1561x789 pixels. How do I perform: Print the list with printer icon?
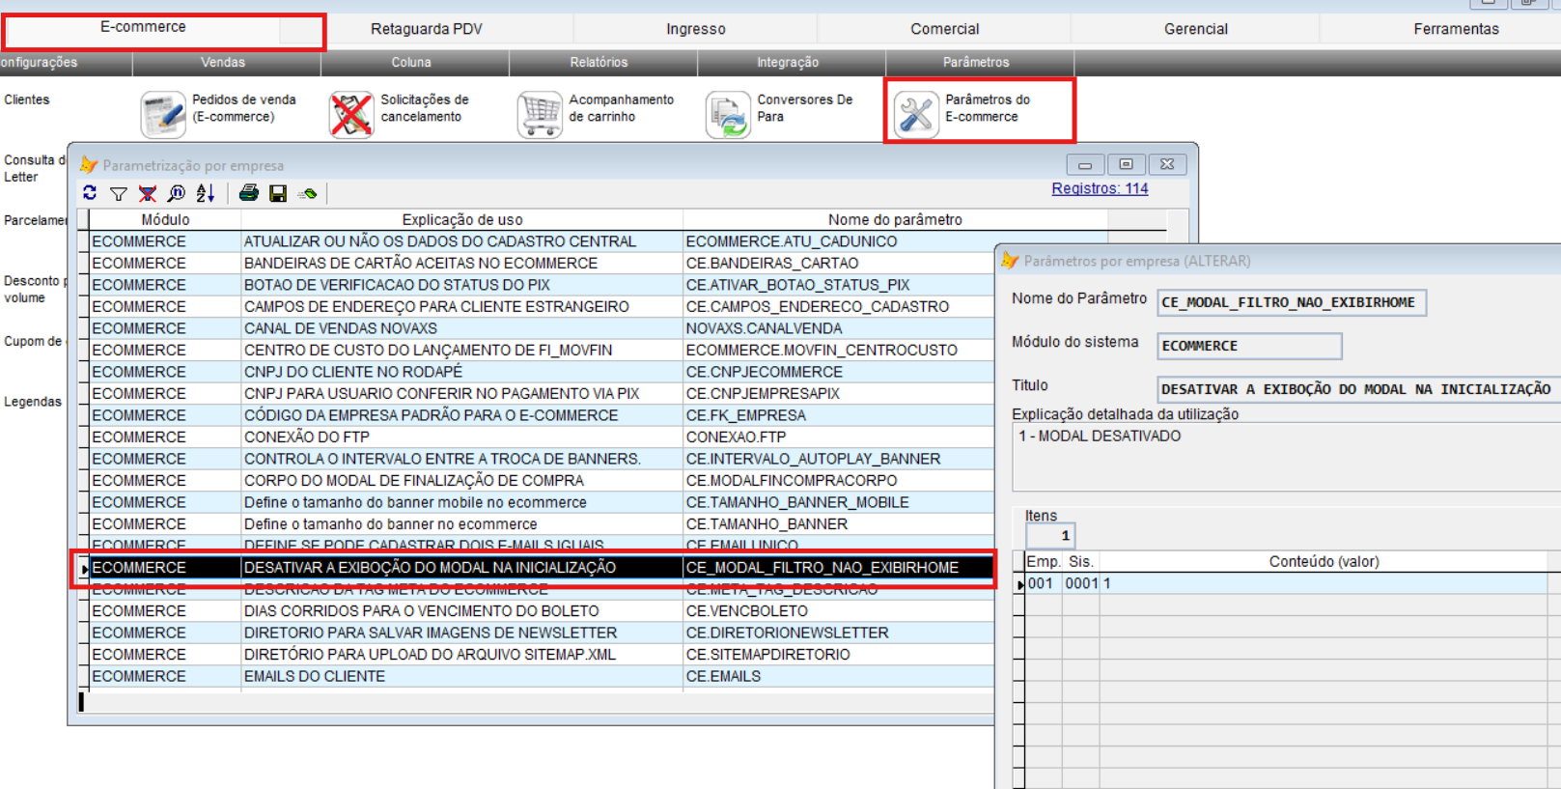click(249, 193)
